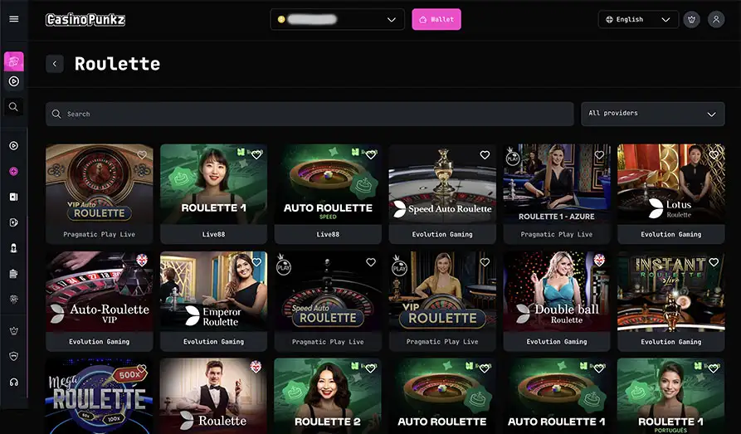Click the sidebar search magnifier icon

(x=14, y=107)
